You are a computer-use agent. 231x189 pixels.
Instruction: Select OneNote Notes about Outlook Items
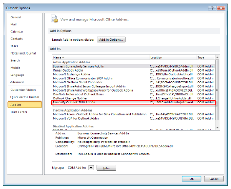(x=134, y=94)
